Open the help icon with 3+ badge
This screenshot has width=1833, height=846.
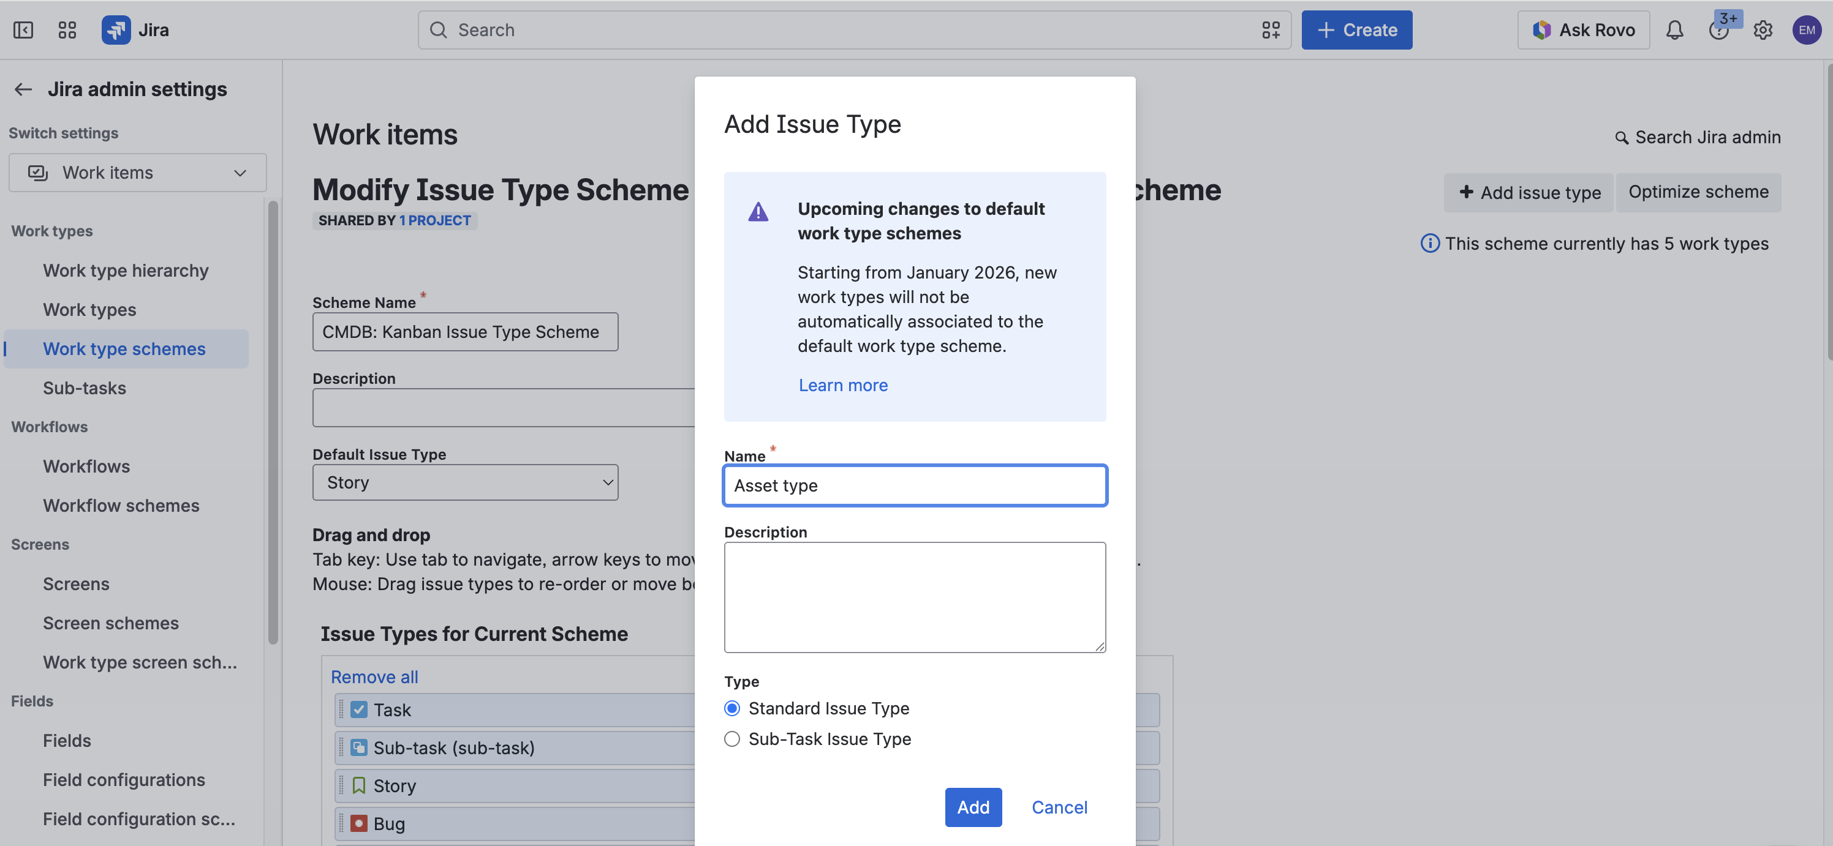click(x=1718, y=30)
